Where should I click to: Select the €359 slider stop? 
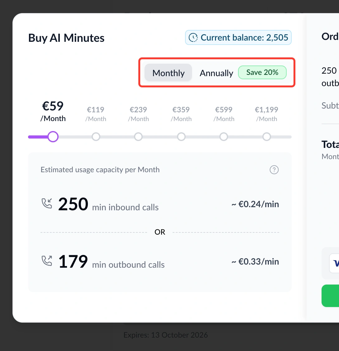pos(181,137)
